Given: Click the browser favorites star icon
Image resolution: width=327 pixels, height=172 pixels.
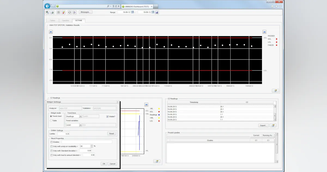Looking at the screenshot, I should [x=276, y=6].
